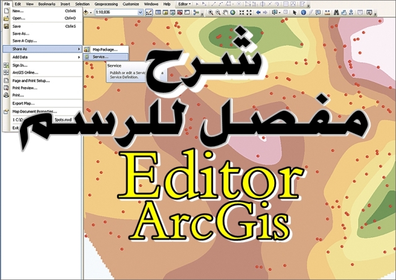Expand the Add Data submenu arrow in File menu
The image size is (396, 280).
pos(79,57)
